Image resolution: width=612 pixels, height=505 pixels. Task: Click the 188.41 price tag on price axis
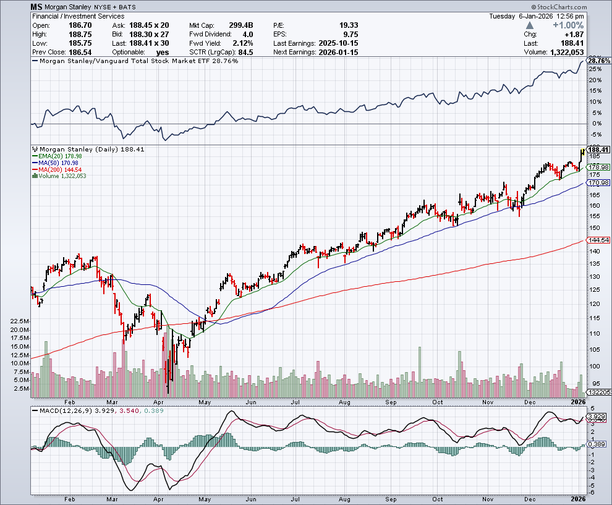click(598, 150)
